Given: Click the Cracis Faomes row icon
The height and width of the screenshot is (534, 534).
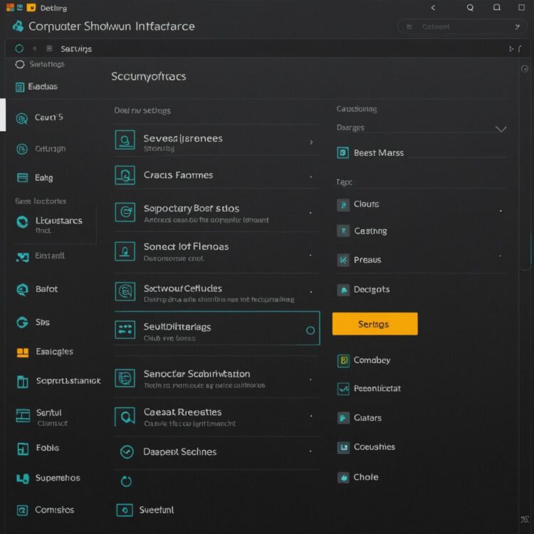Looking at the screenshot, I should click(125, 174).
